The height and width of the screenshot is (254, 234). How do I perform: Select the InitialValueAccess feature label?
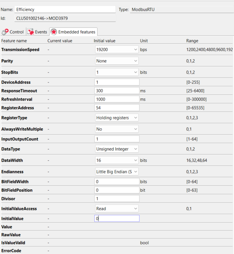tap(19, 209)
